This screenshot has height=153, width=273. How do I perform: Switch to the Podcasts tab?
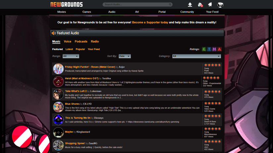tap(81, 42)
